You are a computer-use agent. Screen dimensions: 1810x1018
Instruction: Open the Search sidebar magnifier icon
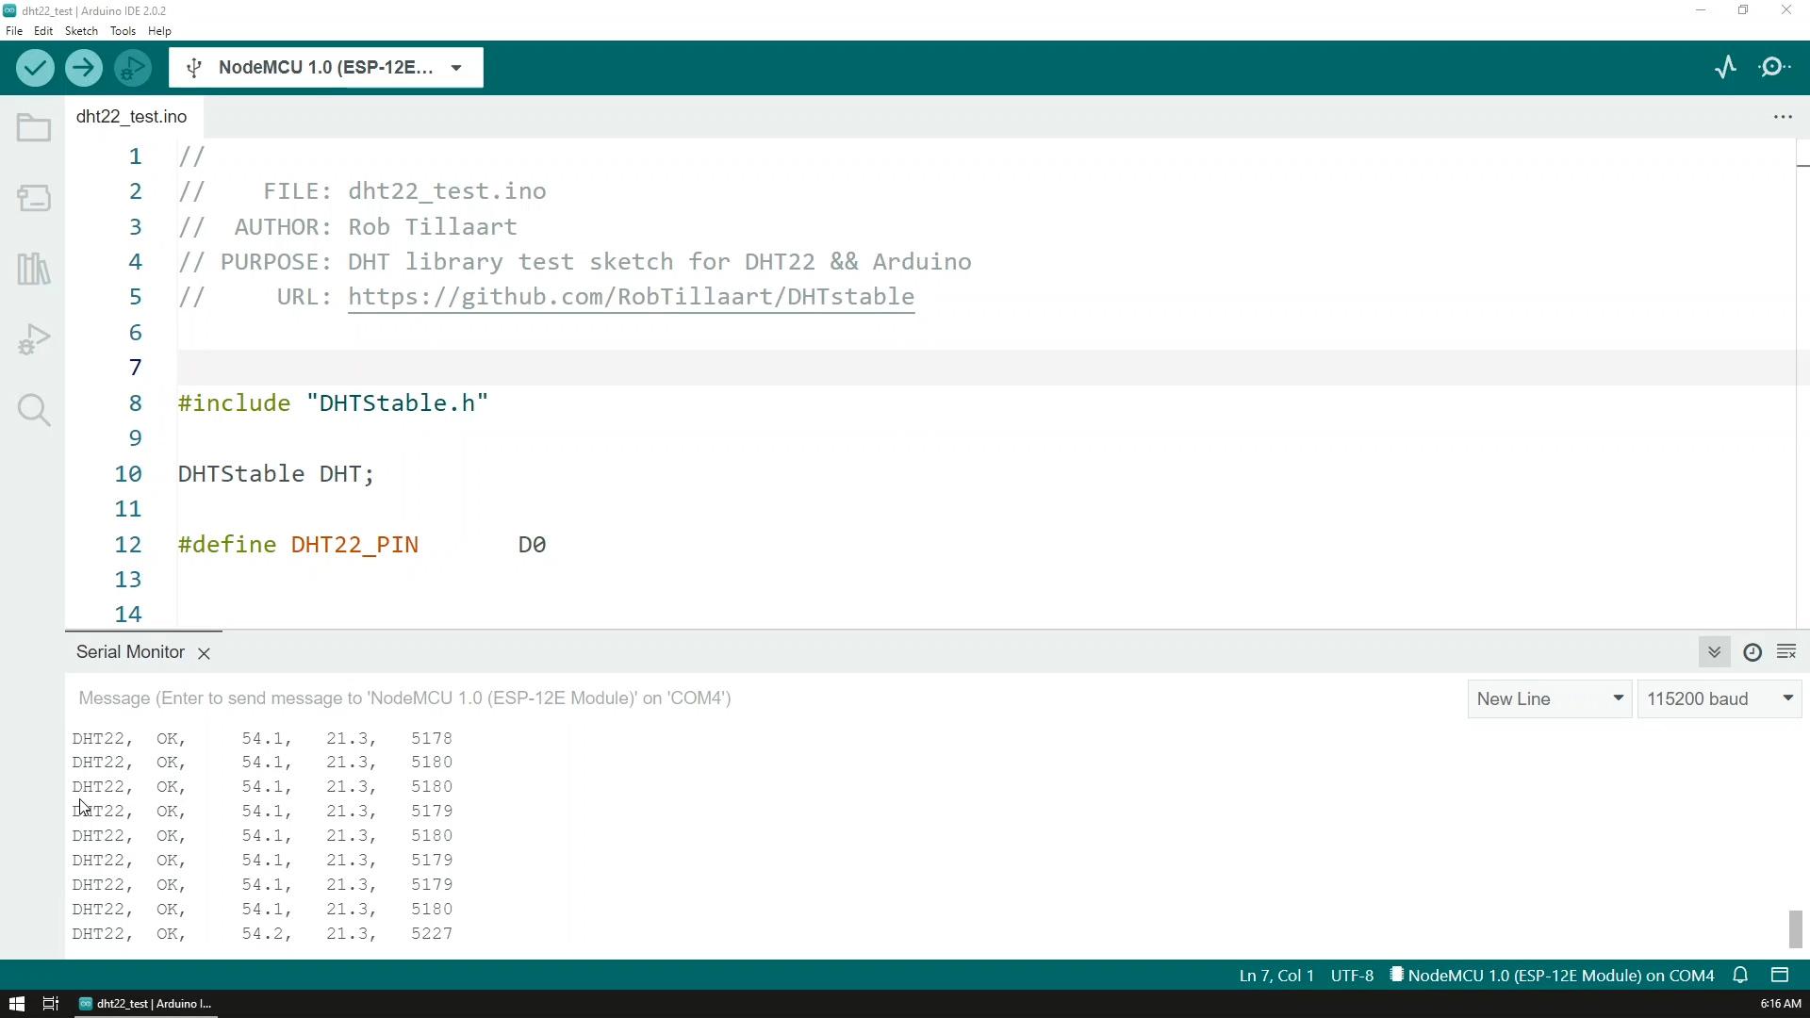coord(34,410)
